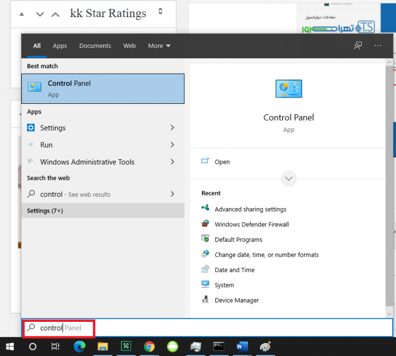Screen dimensions: 396x356
Task: Click the search box containing control
Action: (x=148, y=328)
